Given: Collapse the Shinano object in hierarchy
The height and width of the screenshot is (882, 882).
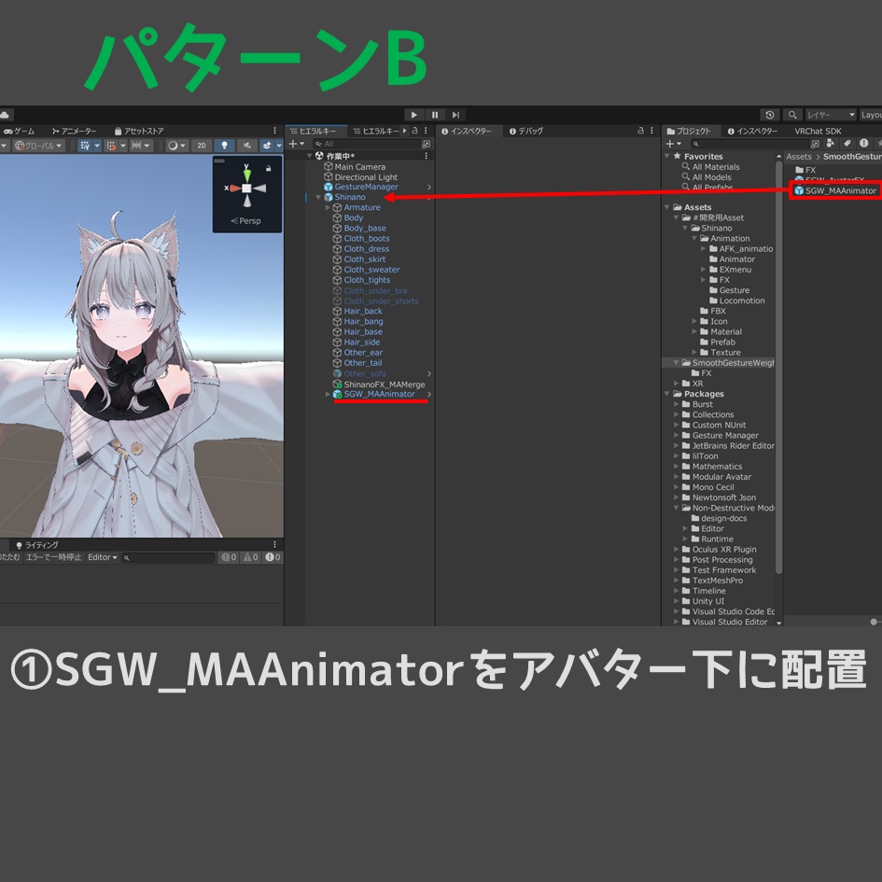Looking at the screenshot, I should click(317, 197).
